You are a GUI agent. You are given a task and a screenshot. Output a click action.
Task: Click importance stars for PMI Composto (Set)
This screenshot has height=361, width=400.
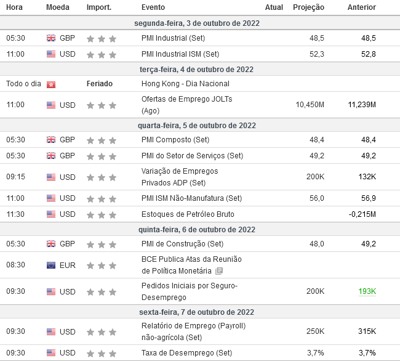[102, 140]
